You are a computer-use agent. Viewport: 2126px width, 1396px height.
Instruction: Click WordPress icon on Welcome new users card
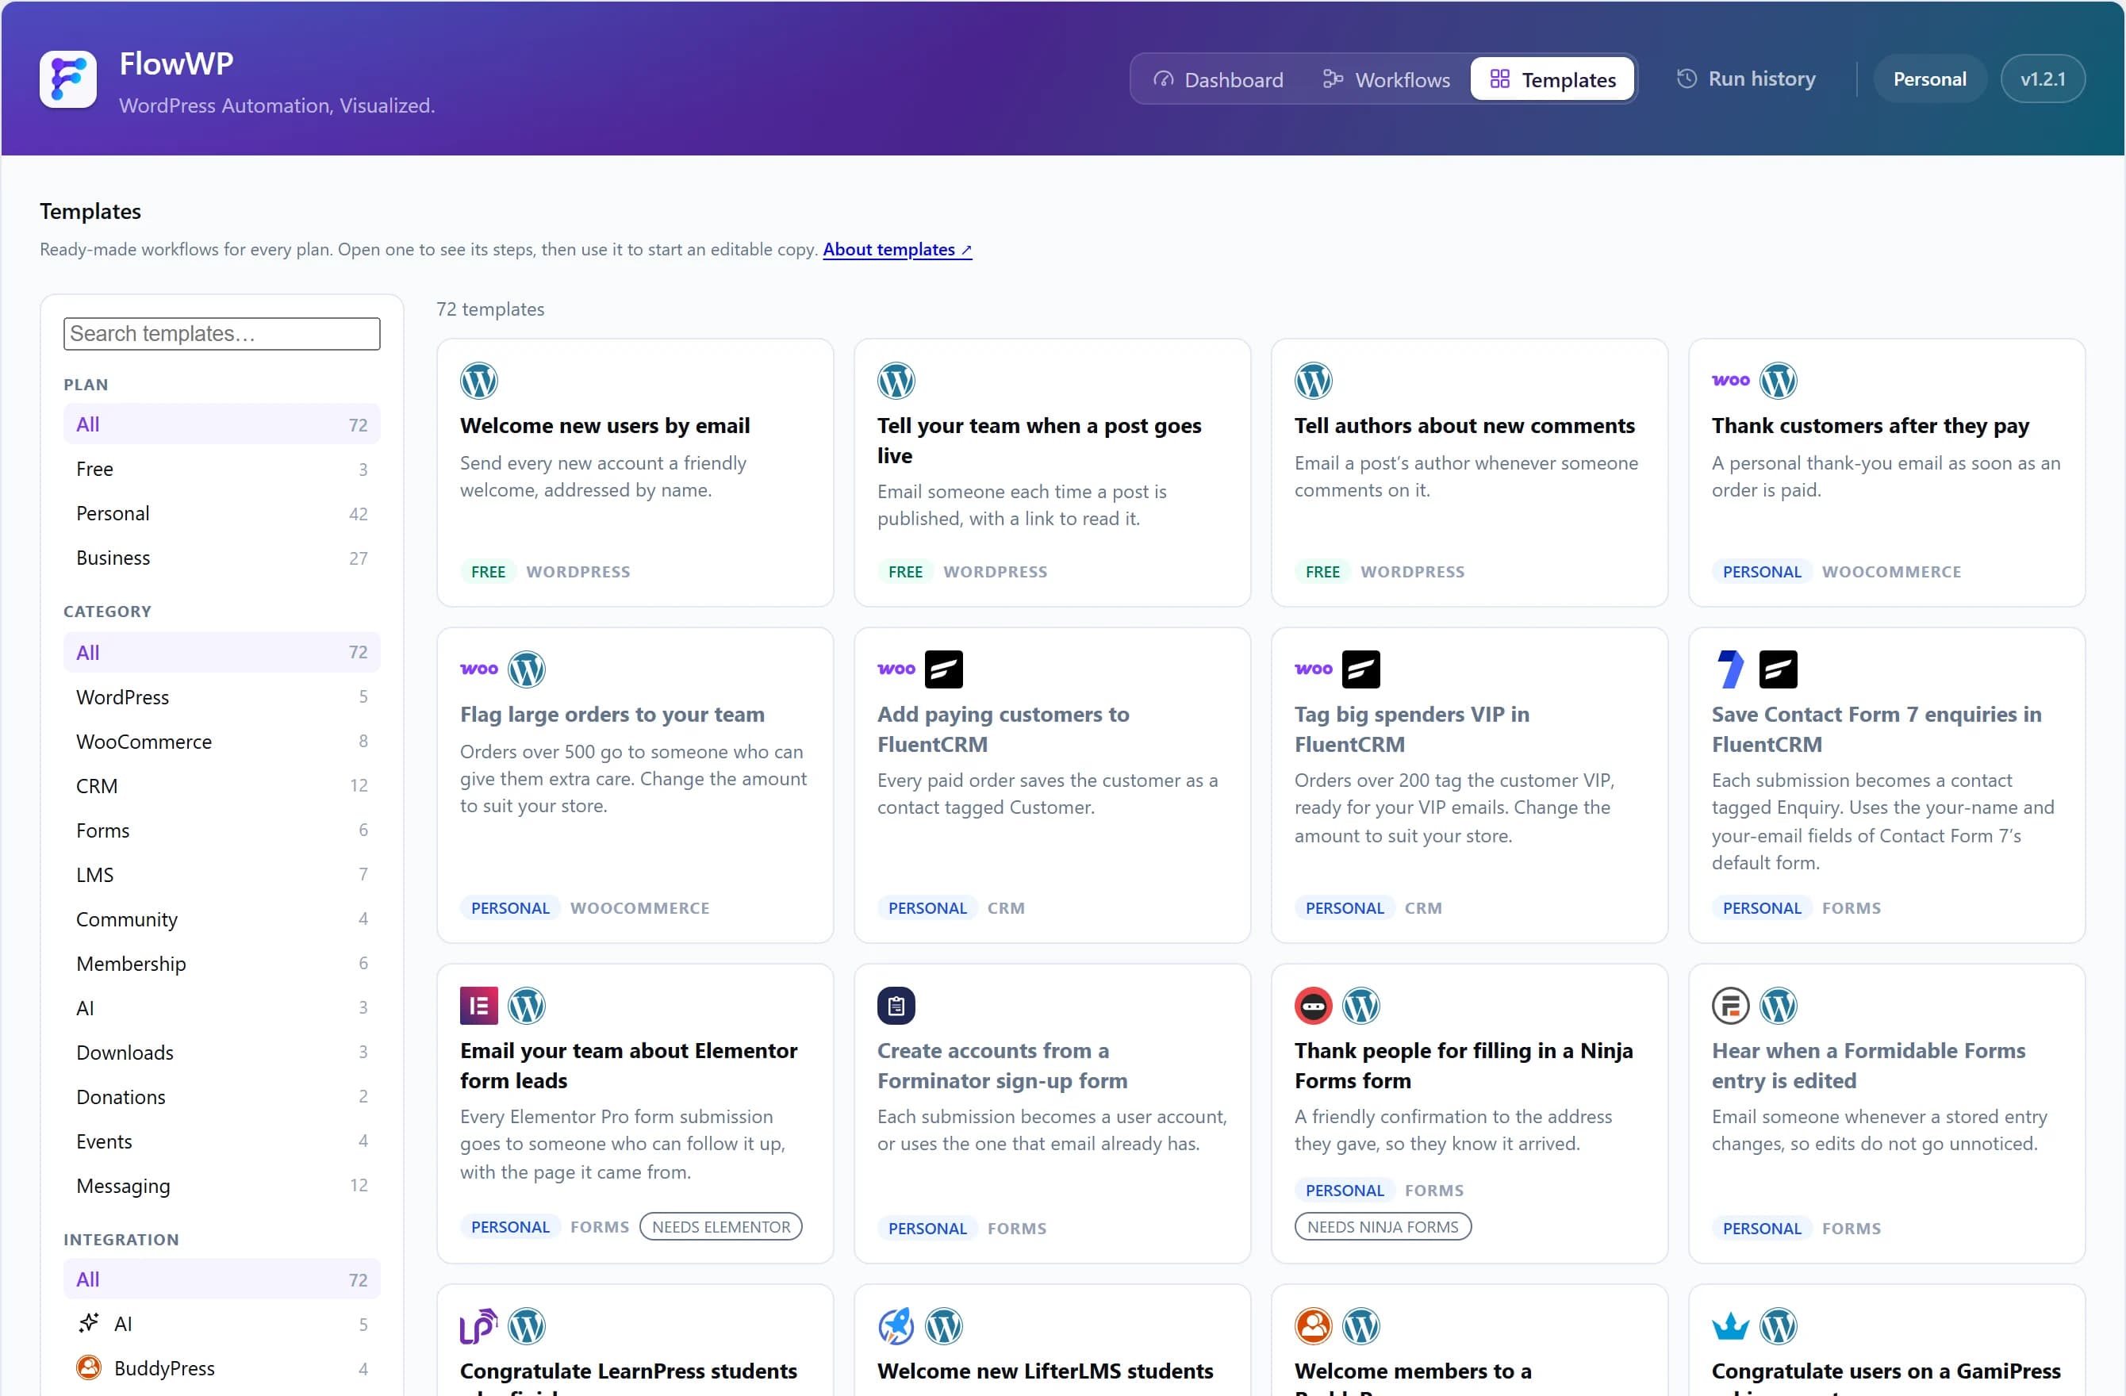[x=479, y=381]
